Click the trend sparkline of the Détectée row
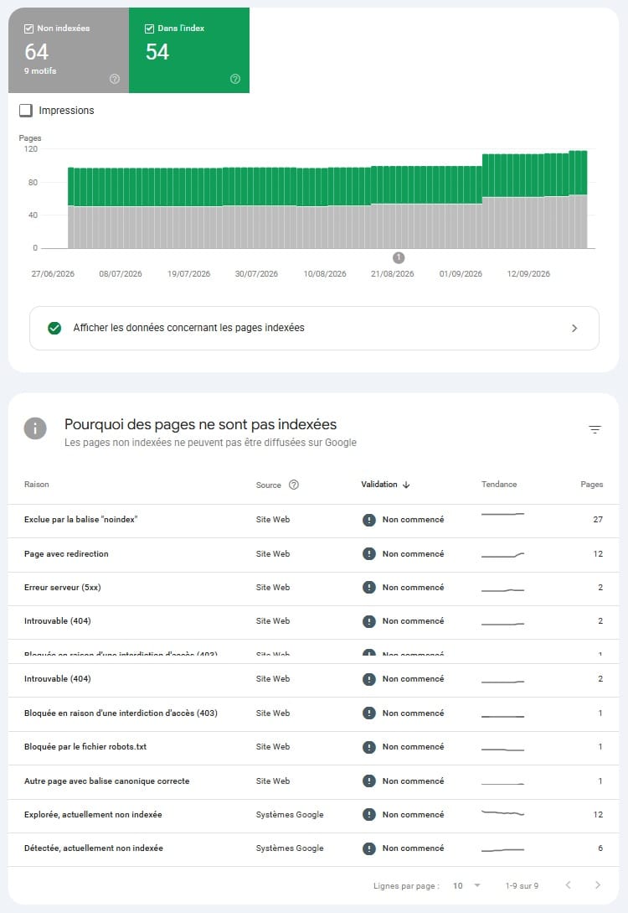The width and height of the screenshot is (628, 913). 502,850
